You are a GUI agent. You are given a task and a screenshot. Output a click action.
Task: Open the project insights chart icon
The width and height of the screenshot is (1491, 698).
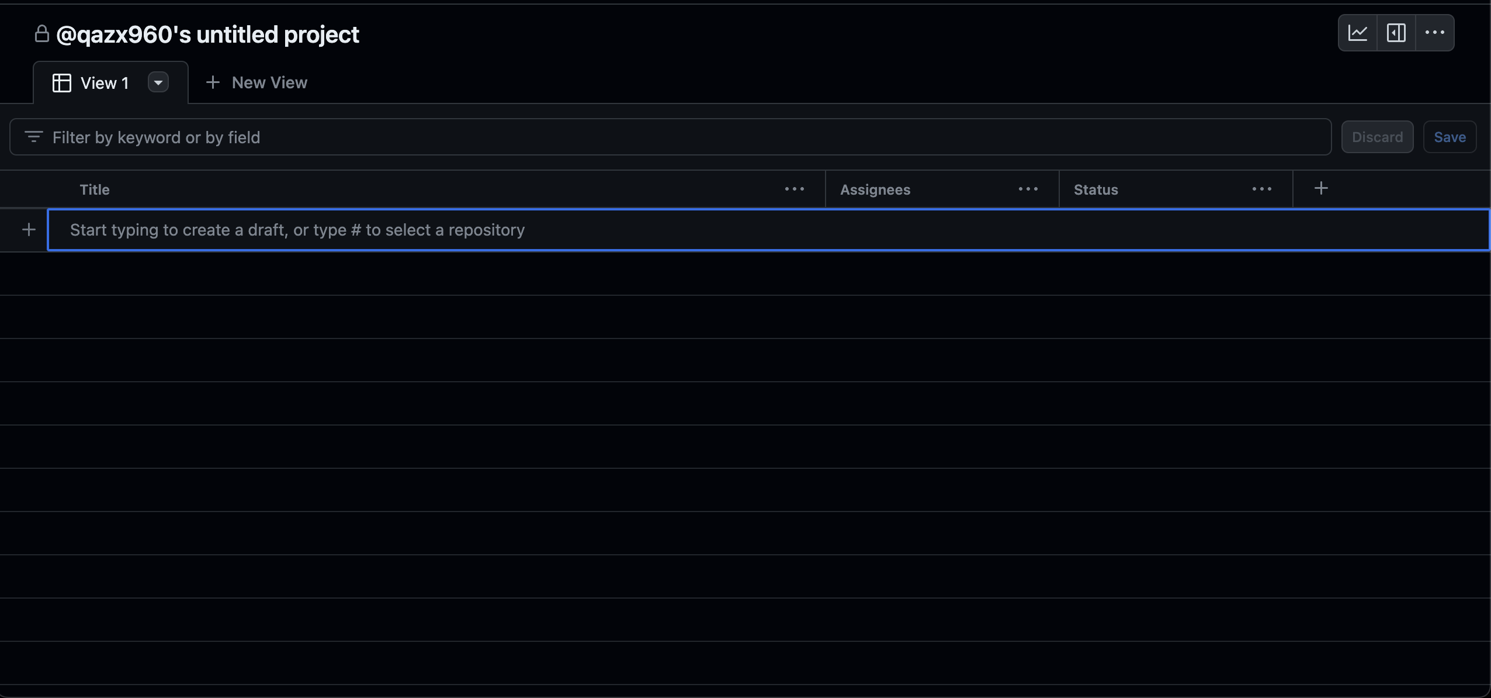pyautogui.click(x=1358, y=33)
